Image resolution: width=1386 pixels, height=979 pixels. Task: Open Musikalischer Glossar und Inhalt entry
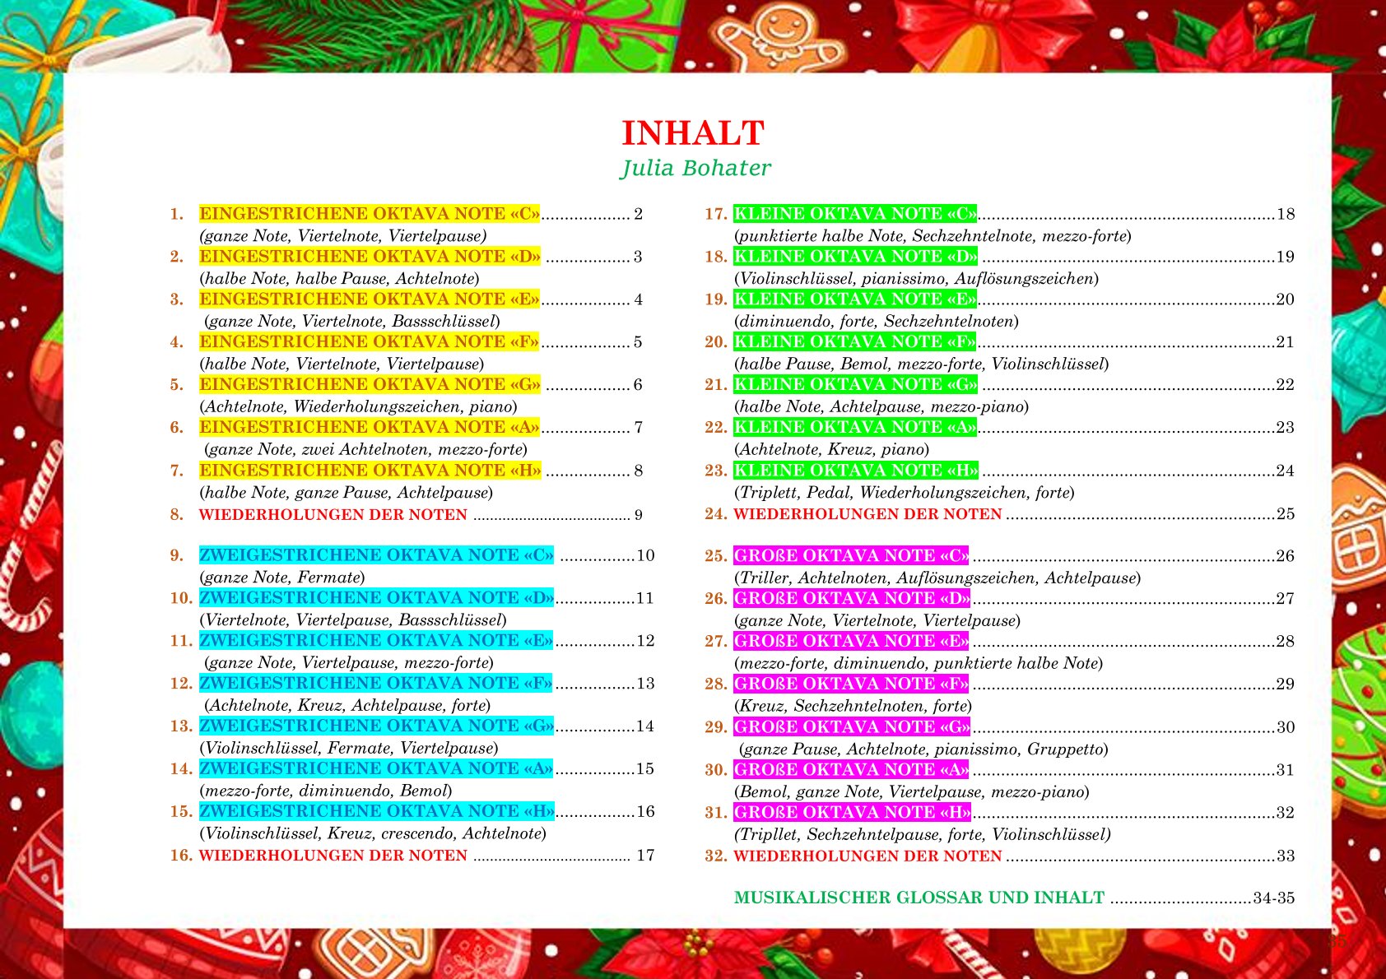[919, 898]
